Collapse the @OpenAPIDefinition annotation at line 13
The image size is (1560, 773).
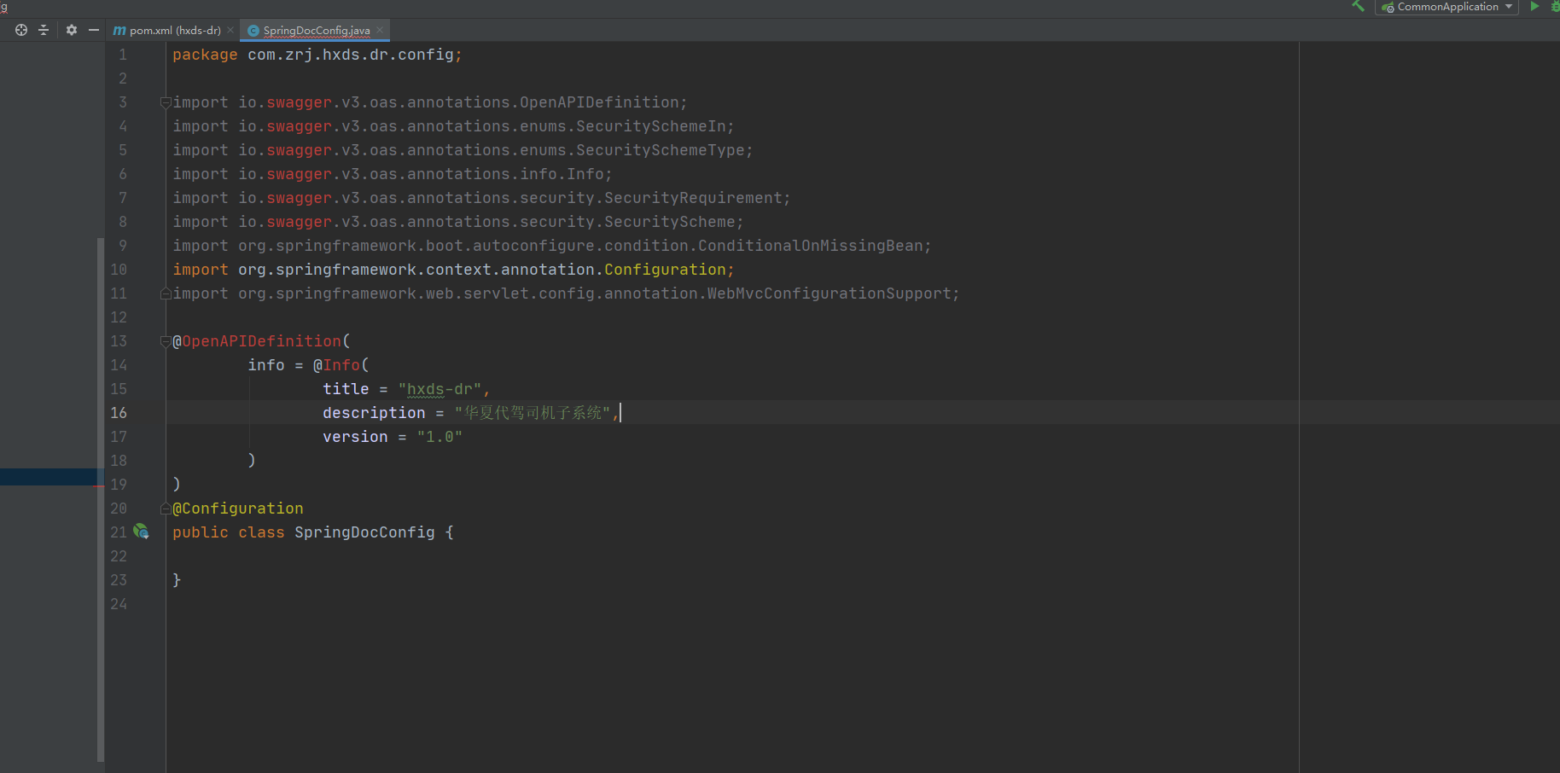166,341
